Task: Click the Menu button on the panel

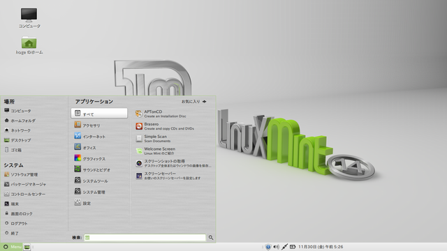Action: coord(11,247)
